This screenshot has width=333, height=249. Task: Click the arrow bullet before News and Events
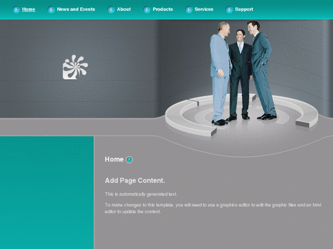[x=51, y=10]
